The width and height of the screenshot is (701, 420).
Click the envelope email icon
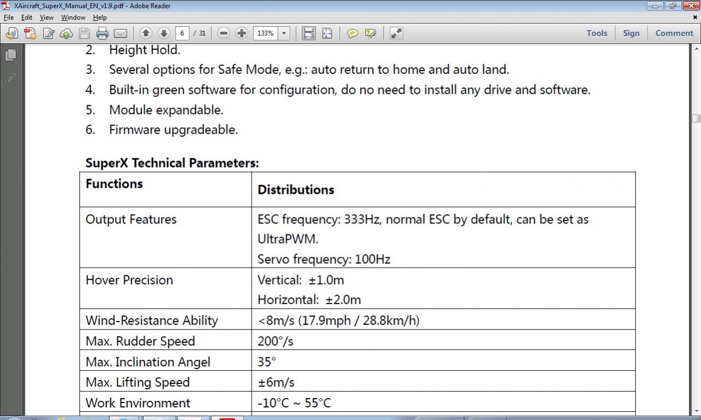[120, 33]
